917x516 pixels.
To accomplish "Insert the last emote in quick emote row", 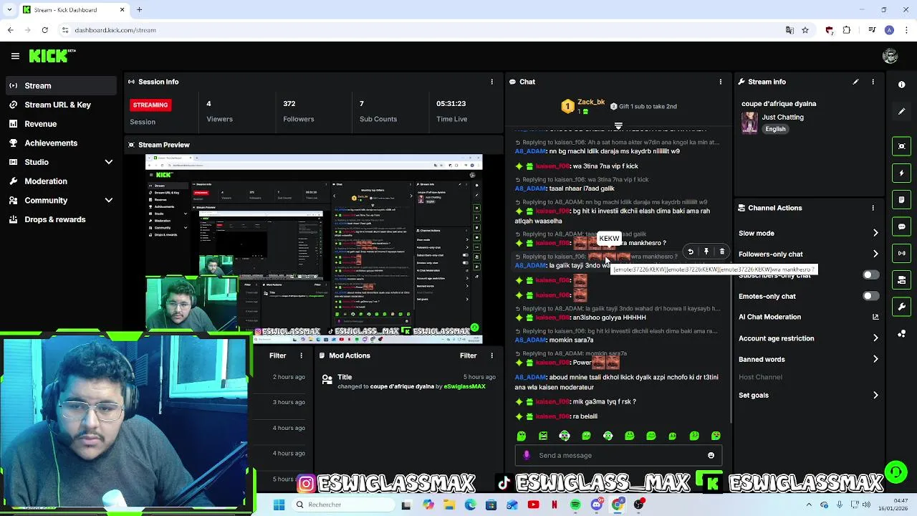I will click(716, 436).
